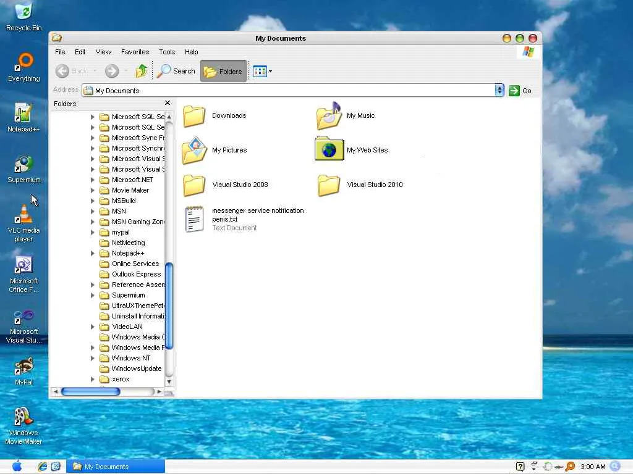
Task: Open the Favorites menu
Action: (x=135, y=52)
